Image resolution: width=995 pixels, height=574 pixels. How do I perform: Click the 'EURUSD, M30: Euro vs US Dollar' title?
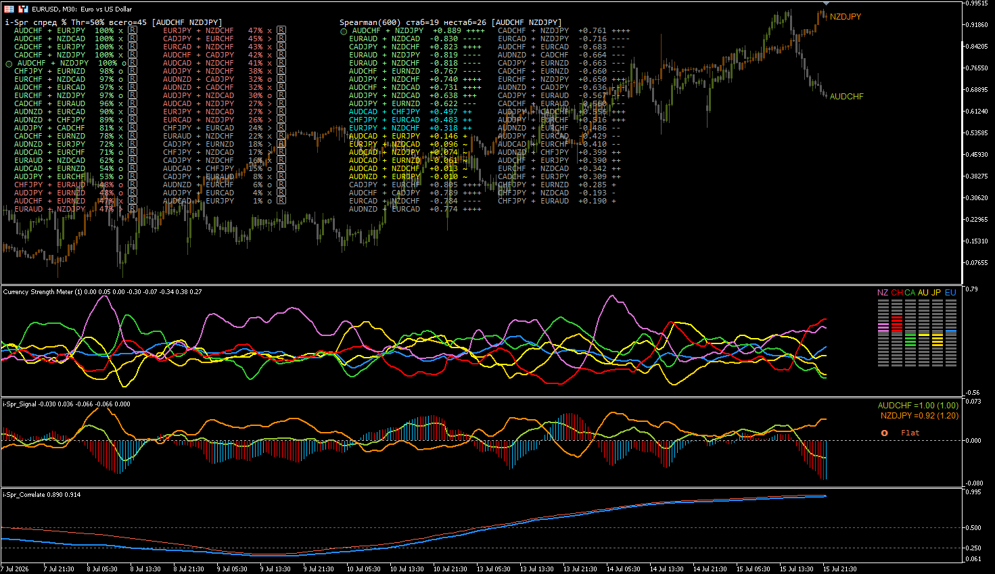(82, 9)
